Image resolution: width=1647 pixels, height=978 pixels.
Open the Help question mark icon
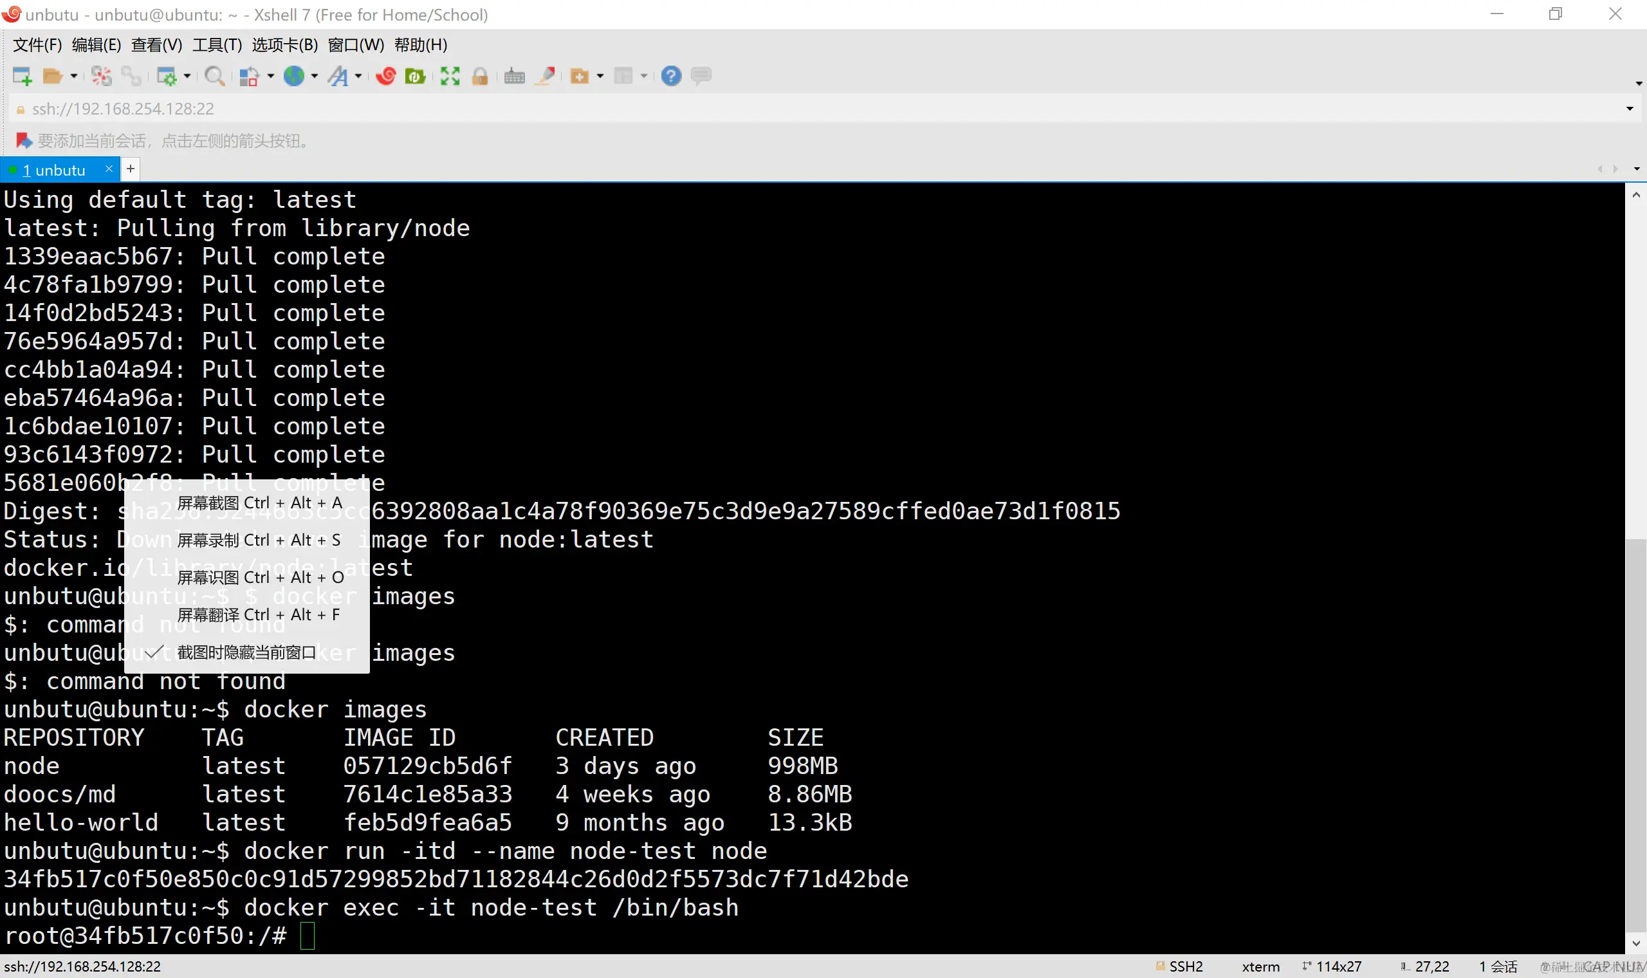coord(670,77)
